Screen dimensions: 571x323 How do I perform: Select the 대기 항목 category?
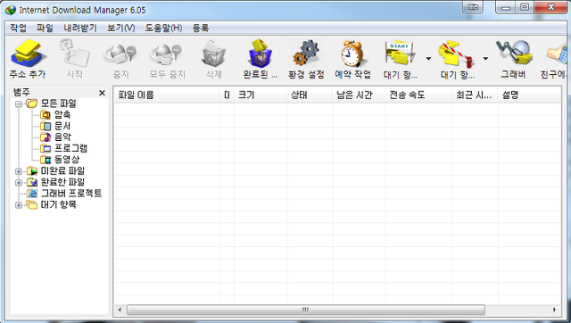[x=58, y=204]
